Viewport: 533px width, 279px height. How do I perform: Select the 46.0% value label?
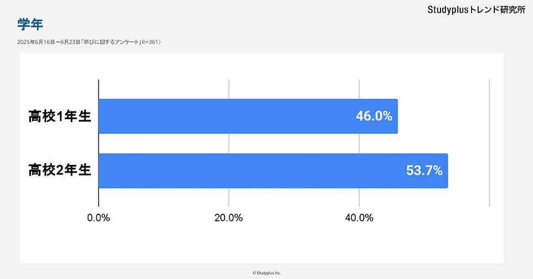[x=374, y=116]
